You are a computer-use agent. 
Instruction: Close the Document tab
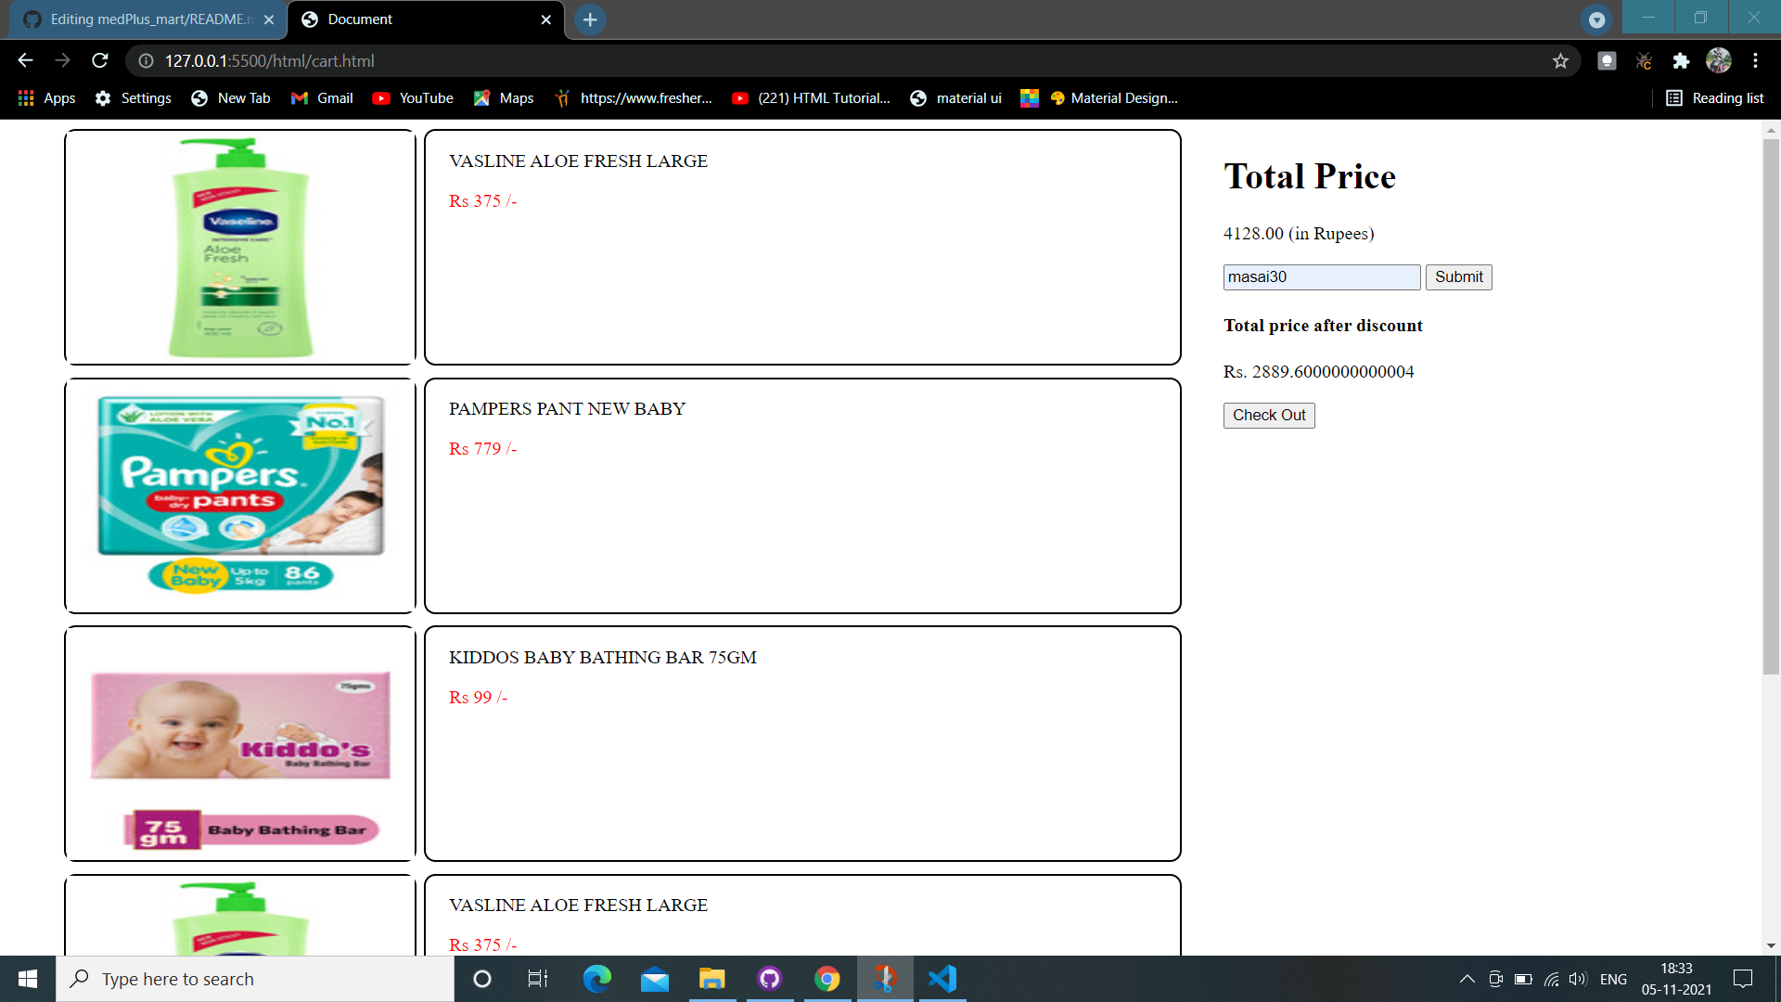tap(545, 19)
